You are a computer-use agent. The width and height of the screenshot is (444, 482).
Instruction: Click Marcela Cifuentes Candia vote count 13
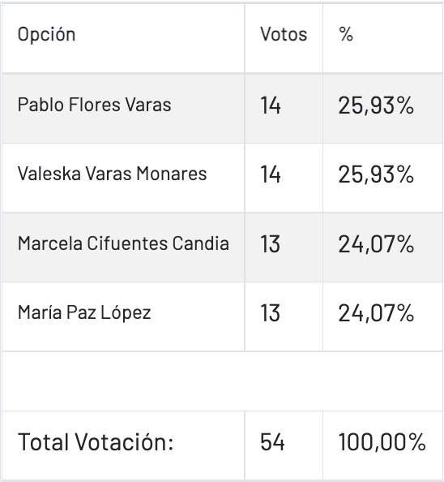pos(271,244)
